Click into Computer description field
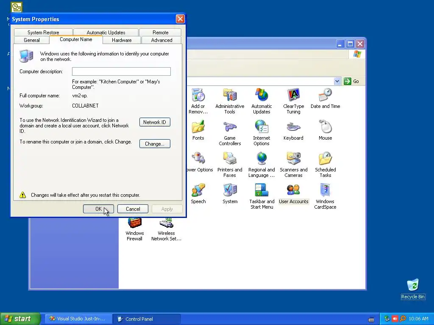The width and height of the screenshot is (434, 325). [121, 71]
